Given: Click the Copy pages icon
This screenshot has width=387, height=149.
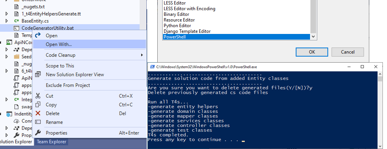Looking at the screenshot, I should point(38,104).
